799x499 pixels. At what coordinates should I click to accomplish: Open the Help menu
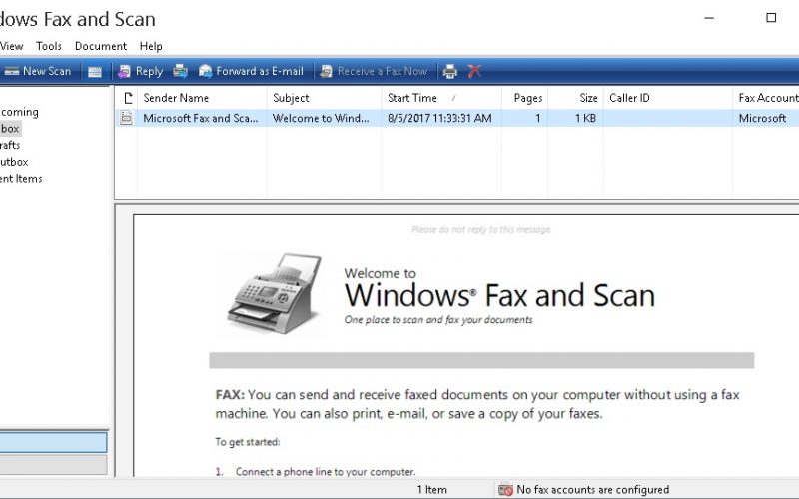tap(151, 46)
